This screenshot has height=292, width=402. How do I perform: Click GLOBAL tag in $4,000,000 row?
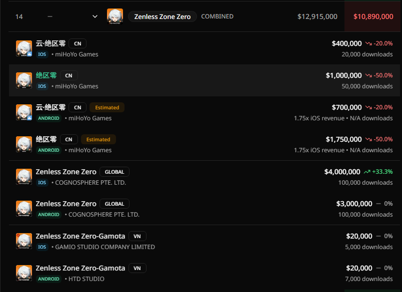(x=114, y=172)
